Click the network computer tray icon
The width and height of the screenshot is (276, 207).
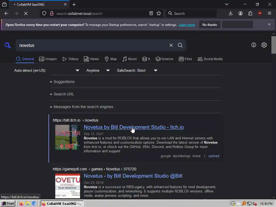[249, 204]
